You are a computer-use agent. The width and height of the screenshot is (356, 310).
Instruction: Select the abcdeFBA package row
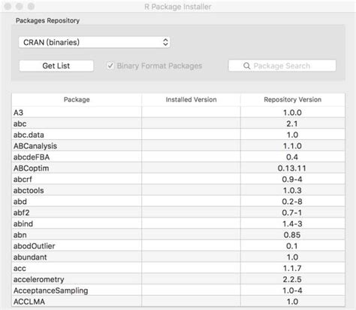tap(178, 157)
